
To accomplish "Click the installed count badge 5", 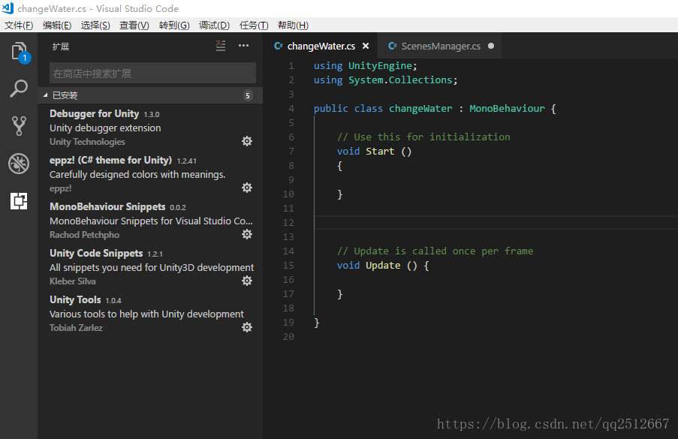I will click(247, 95).
